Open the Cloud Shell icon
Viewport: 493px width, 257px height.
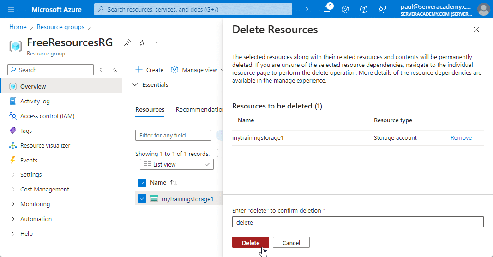(x=308, y=9)
